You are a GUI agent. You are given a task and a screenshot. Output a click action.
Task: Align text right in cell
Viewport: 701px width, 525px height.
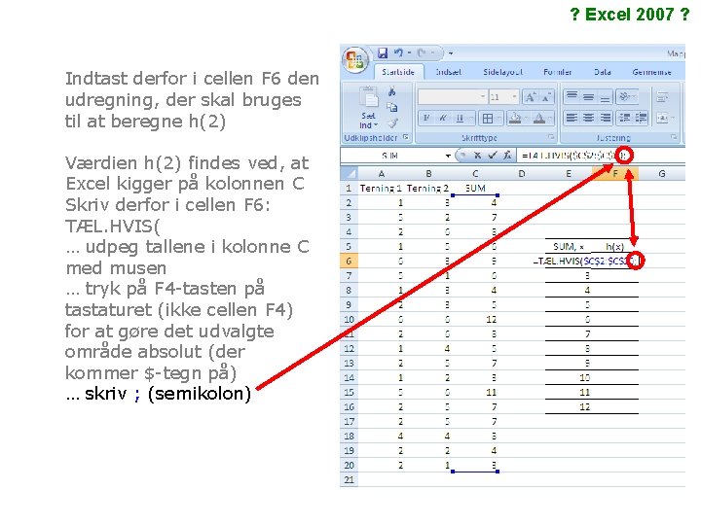click(605, 118)
